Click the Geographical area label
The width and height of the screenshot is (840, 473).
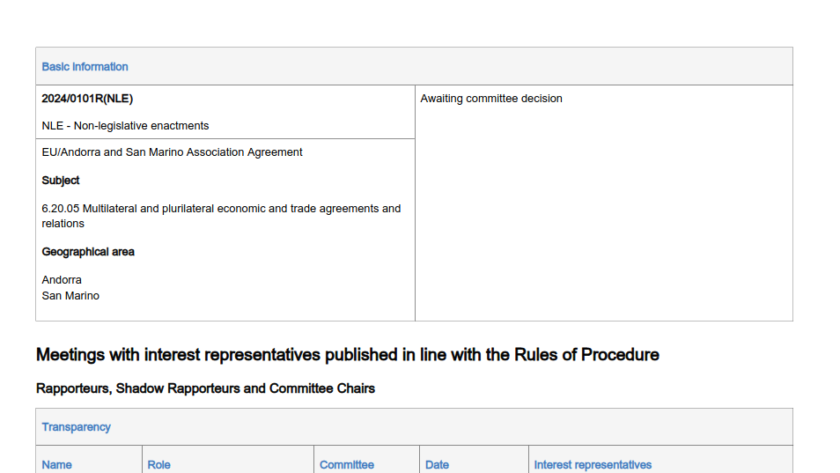tap(88, 252)
